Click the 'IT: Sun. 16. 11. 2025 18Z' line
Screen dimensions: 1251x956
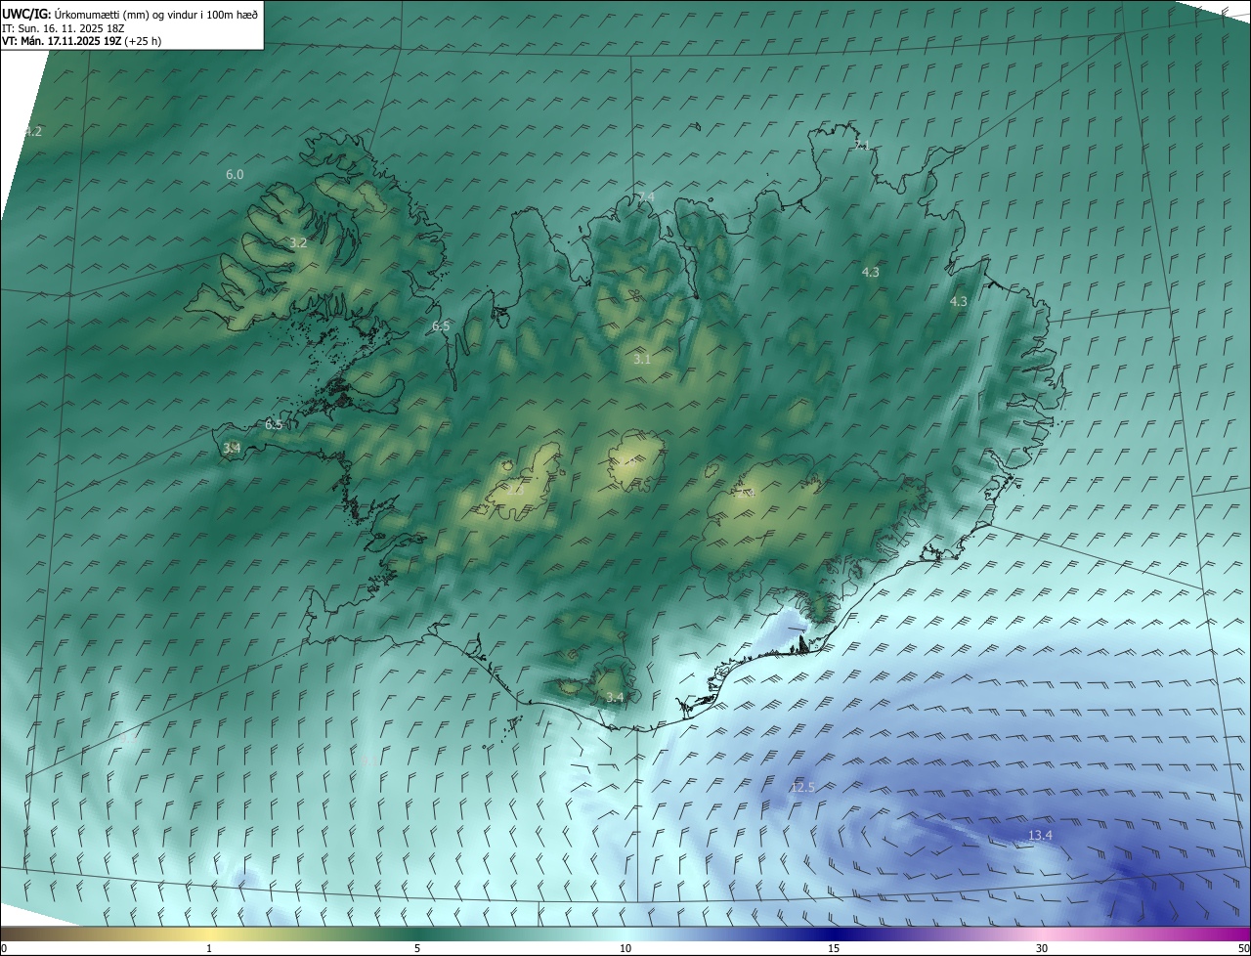(x=63, y=28)
